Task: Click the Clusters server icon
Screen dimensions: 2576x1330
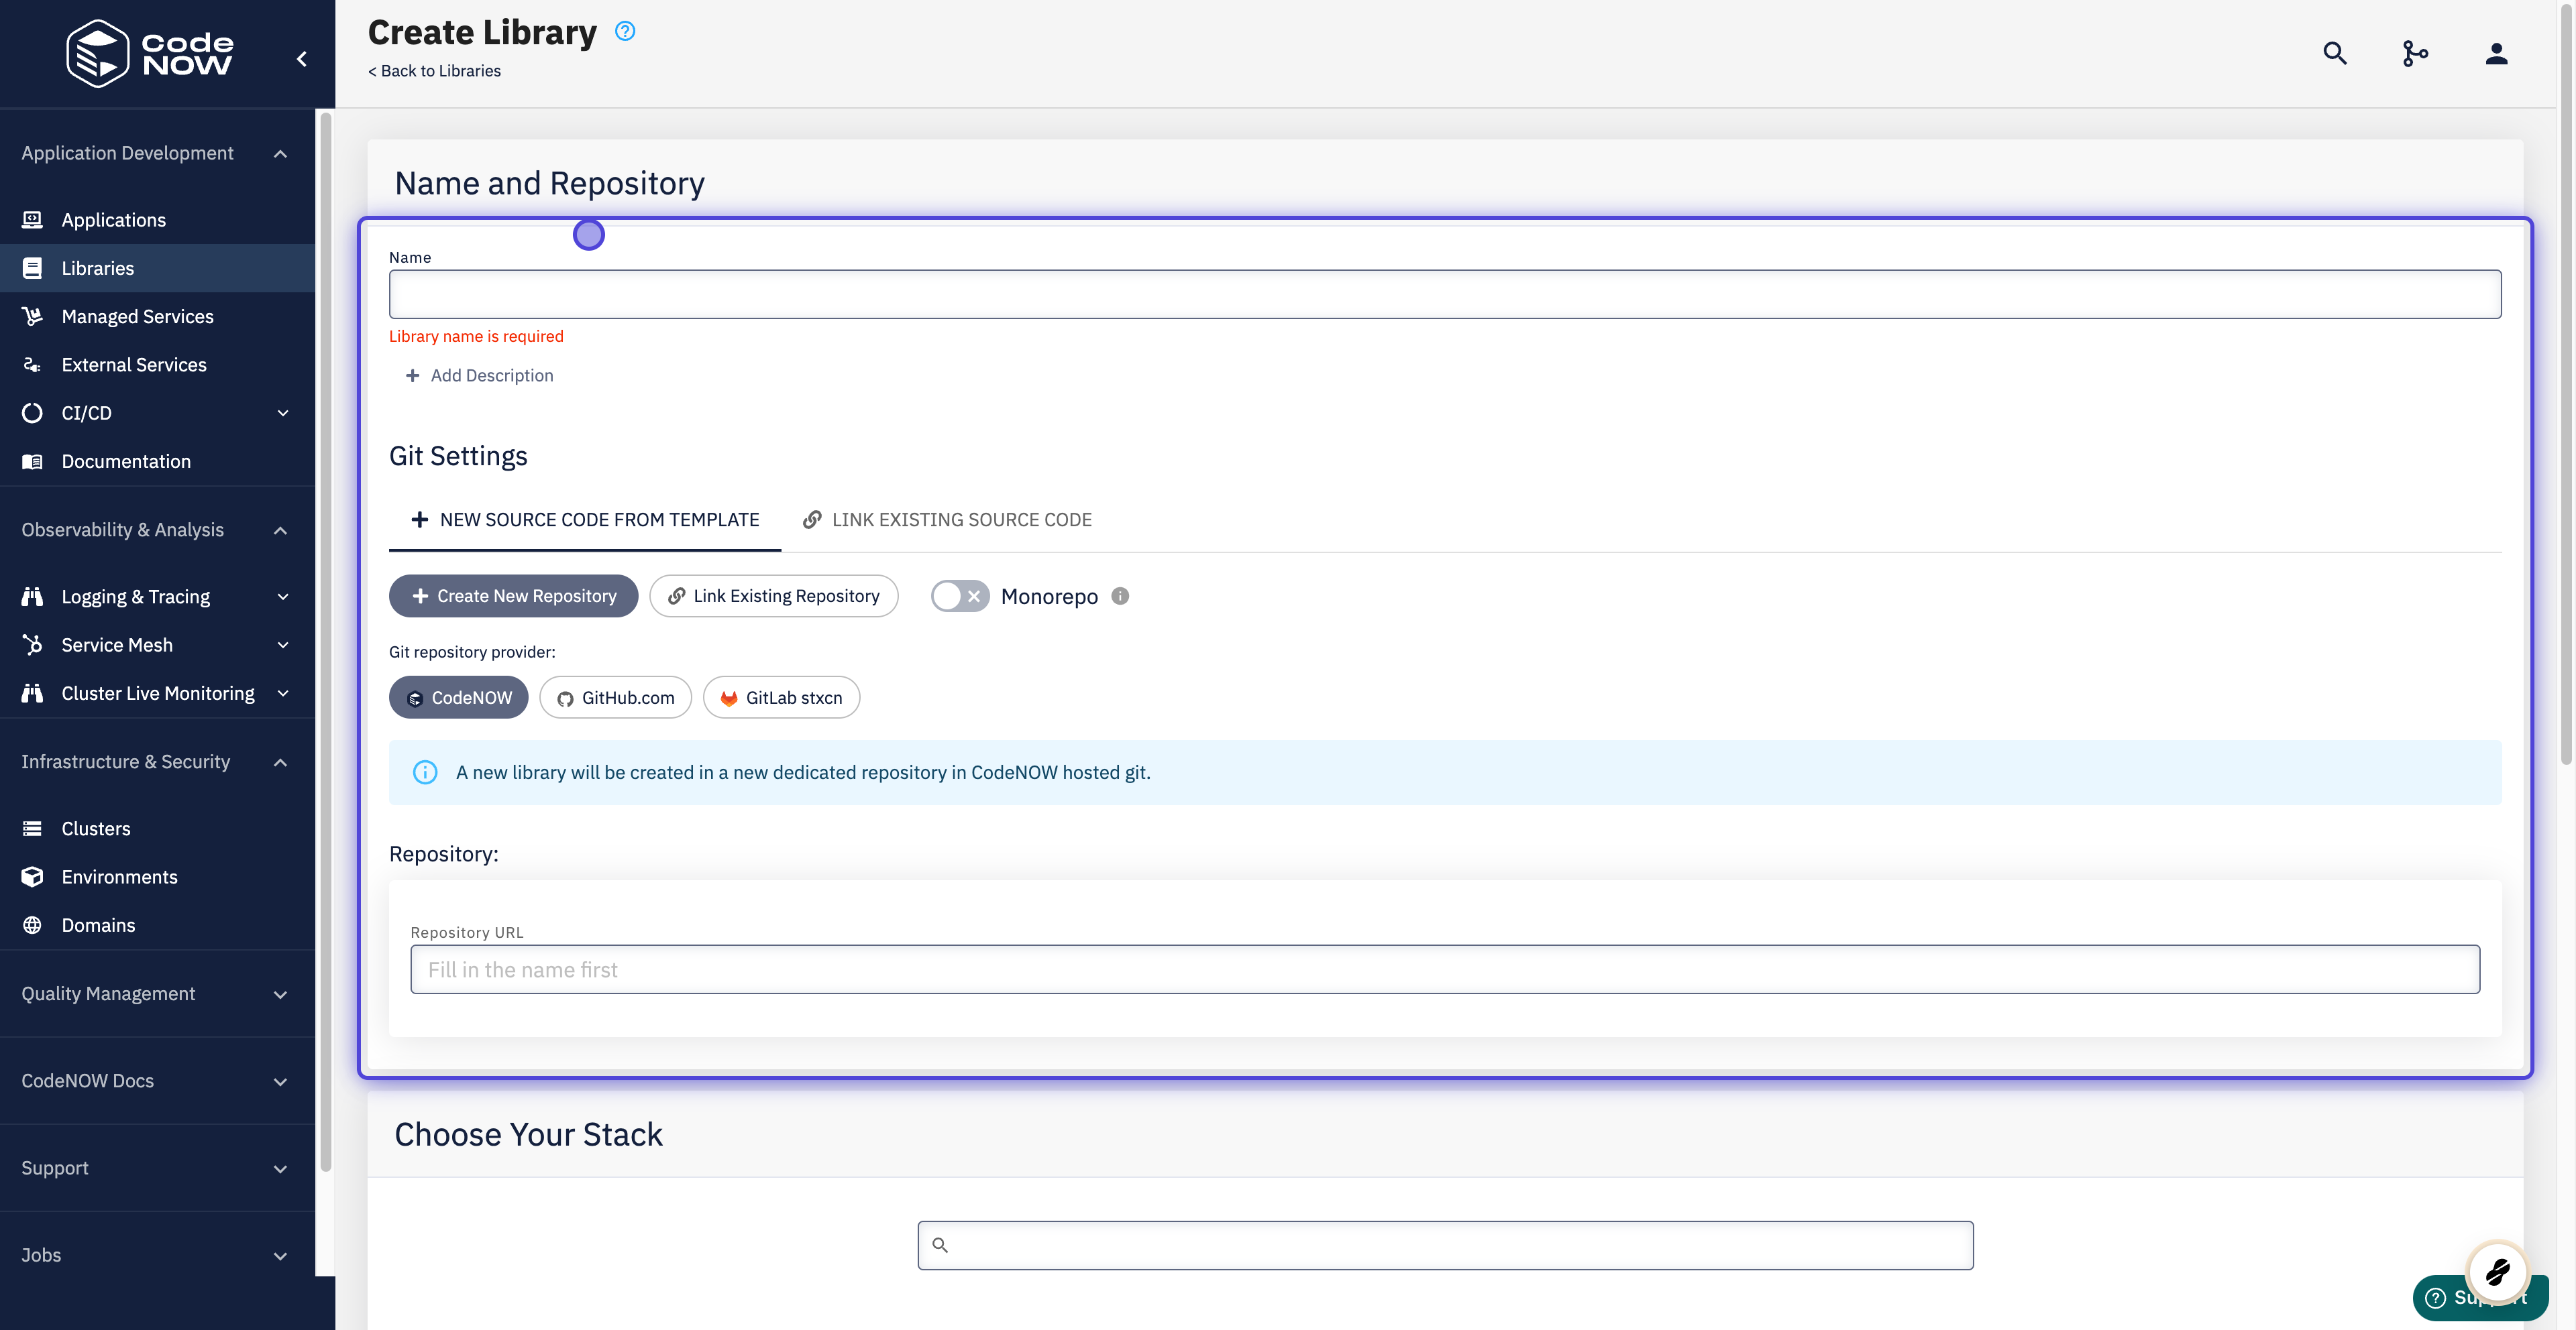Action: click(x=32, y=829)
